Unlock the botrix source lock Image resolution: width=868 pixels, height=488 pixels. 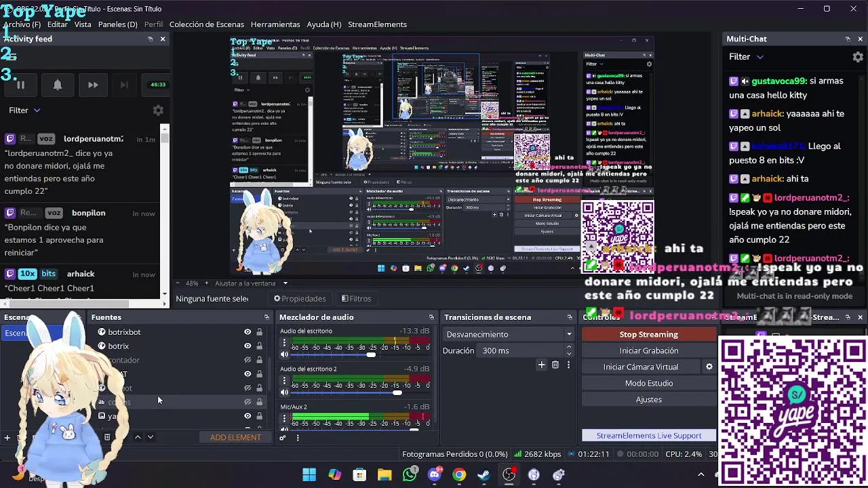(x=259, y=346)
